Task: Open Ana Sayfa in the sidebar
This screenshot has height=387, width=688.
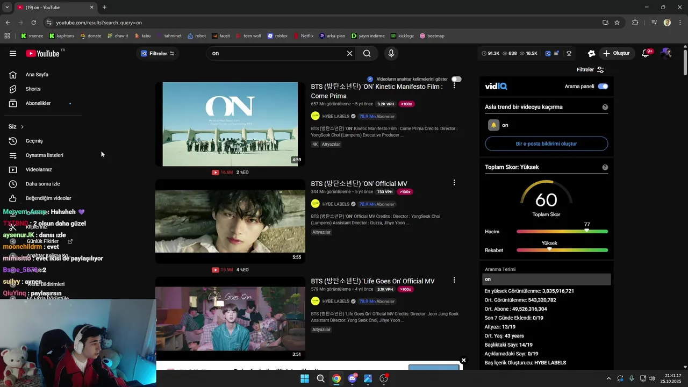Action: point(37,75)
